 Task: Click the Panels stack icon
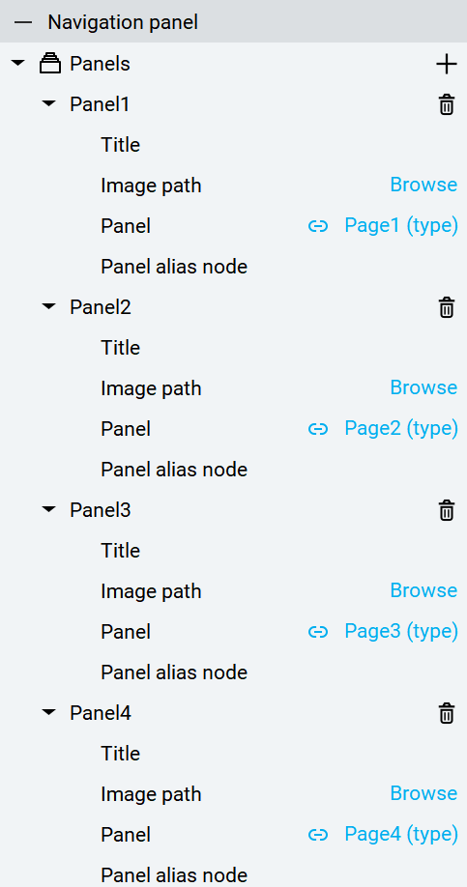click(50, 64)
